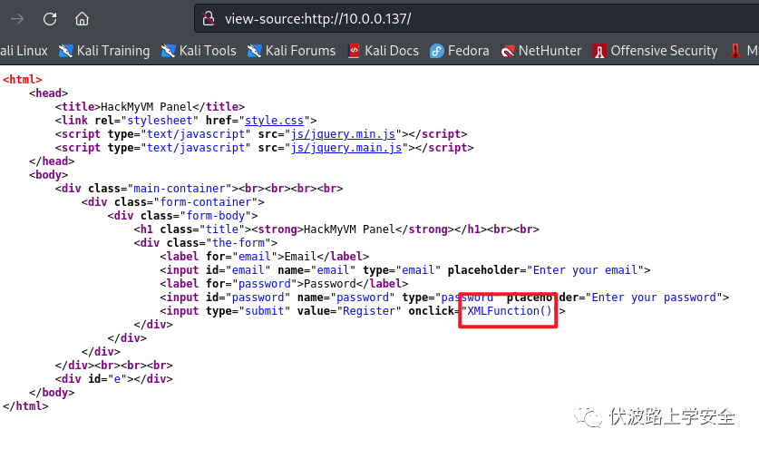The width and height of the screenshot is (759, 449).
Task: Click the 'form-container' class value
Action: pyautogui.click(x=206, y=202)
